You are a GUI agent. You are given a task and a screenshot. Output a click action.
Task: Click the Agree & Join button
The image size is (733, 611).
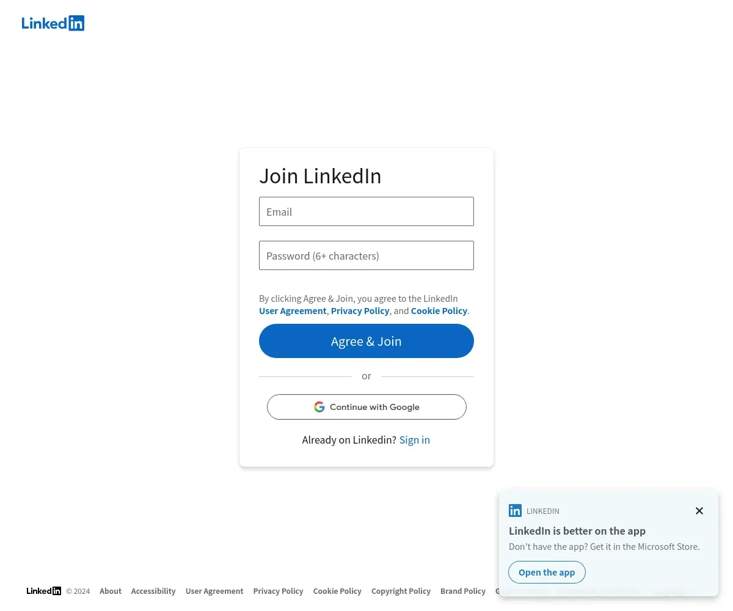click(366, 341)
